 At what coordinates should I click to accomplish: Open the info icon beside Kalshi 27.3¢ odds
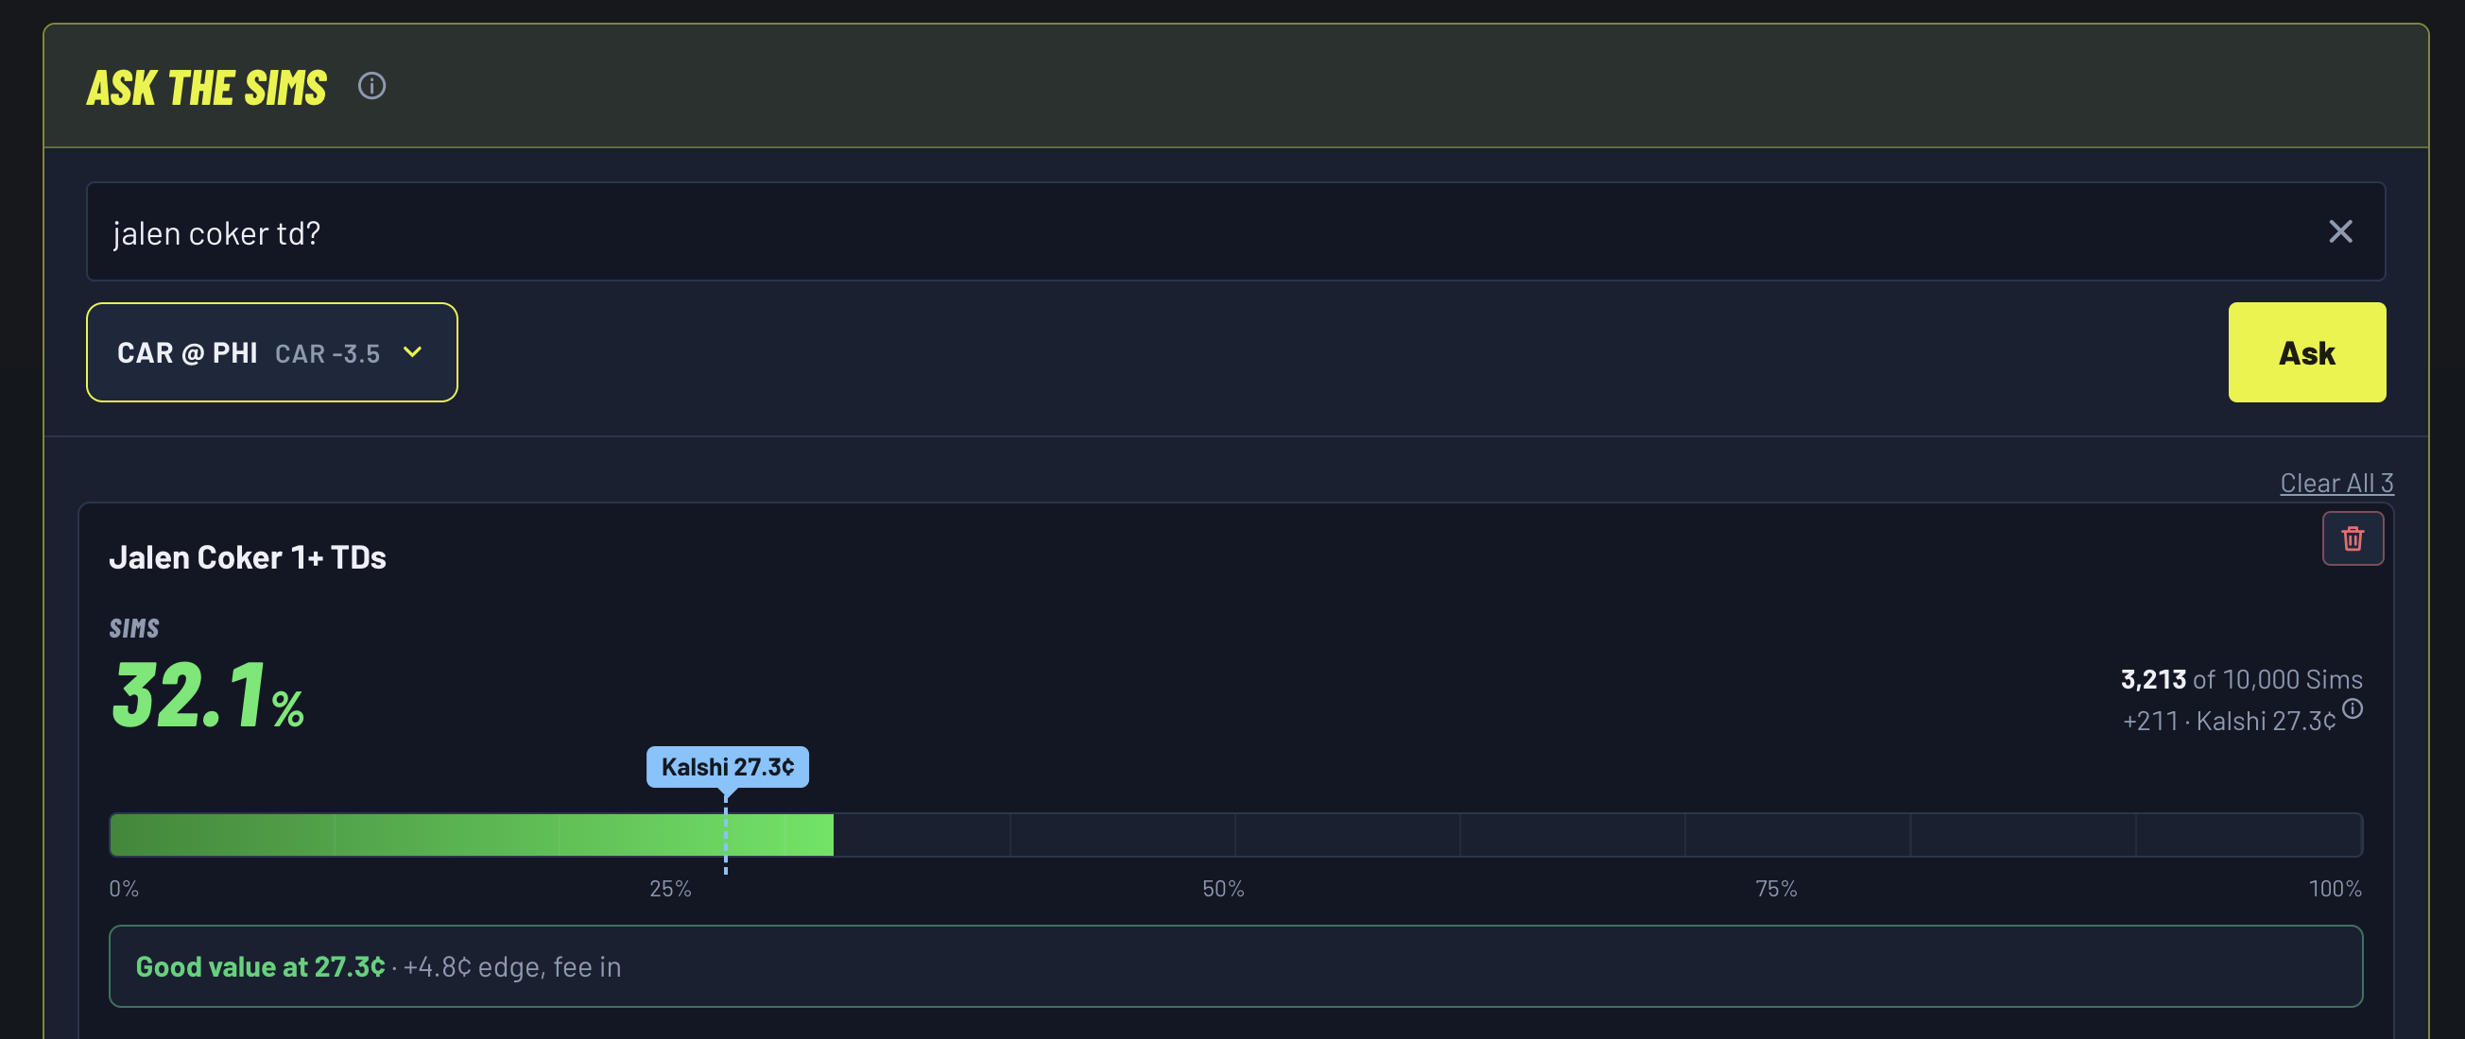tap(2353, 708)
